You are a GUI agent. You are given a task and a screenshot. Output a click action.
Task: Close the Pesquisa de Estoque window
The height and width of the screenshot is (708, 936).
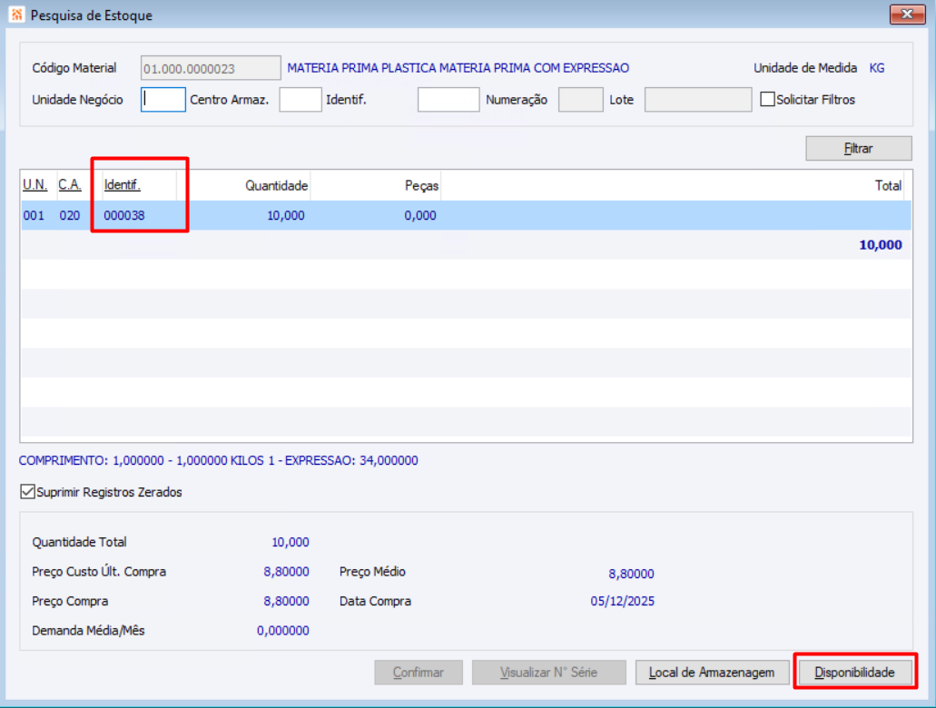[x=907, y=15]
